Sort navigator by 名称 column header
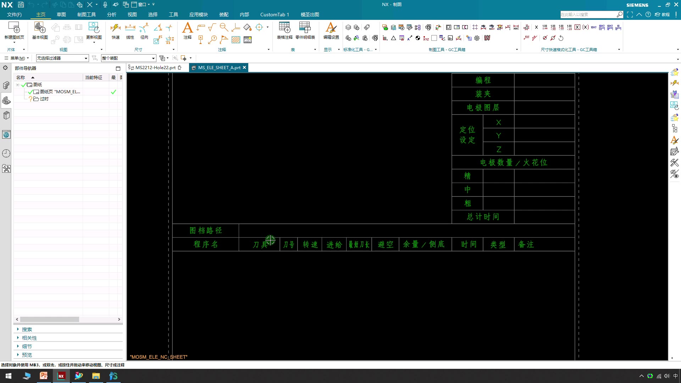 [48, 77]
